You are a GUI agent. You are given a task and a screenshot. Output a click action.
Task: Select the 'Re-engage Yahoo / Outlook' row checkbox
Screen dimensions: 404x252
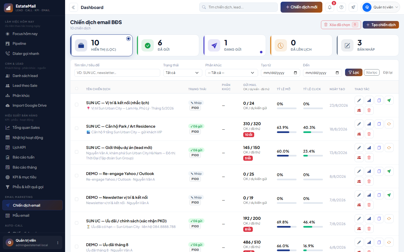point(77,176)
